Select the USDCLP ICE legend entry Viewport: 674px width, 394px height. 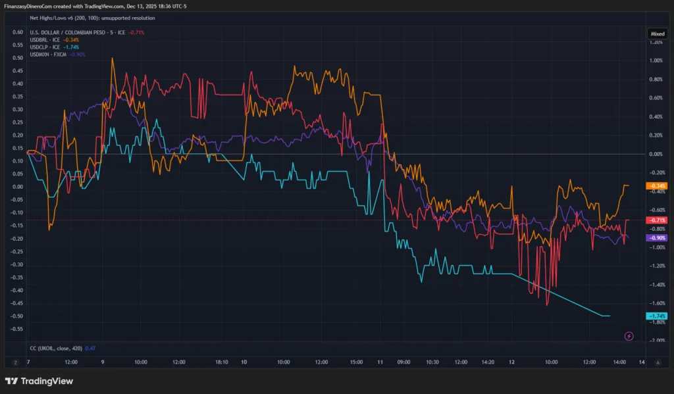click(45, 47)
